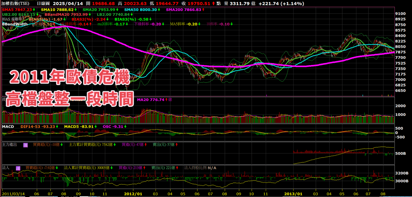The width and height of the screenshot is (412, 197).
Task: Open the purple list icon beside 法人
Action: (x=19, y=168)
